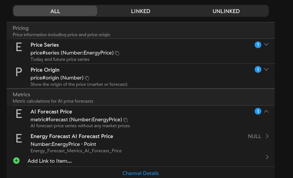
Task: Switch to the UNLINKED filter tab
Action: (226, 11)
